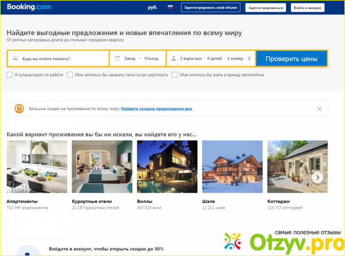Viewport: 345px width, 256px height.
Task: Enable airport taxi booking checkbox
Action: [70, 75]
